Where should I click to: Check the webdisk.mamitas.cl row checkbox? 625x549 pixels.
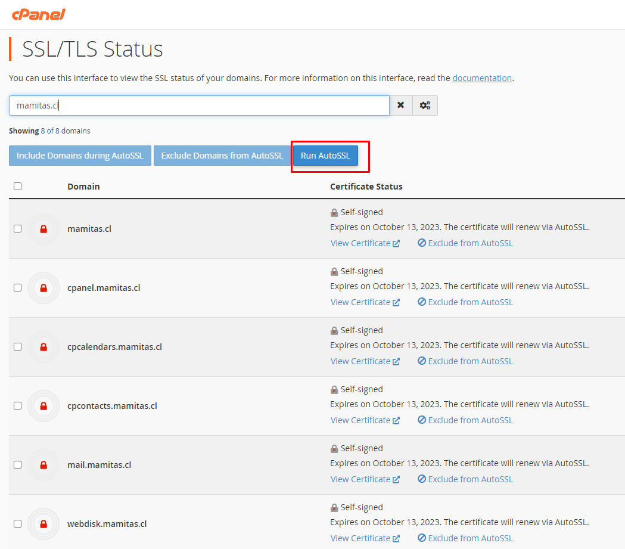click(17, 523)
